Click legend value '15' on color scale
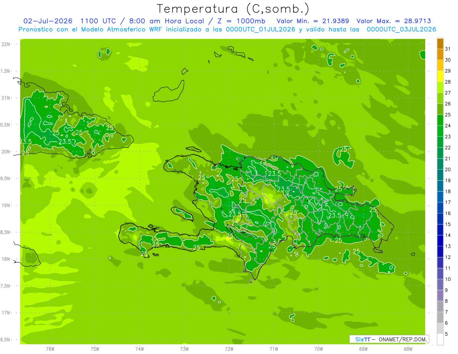 point(448,225)
